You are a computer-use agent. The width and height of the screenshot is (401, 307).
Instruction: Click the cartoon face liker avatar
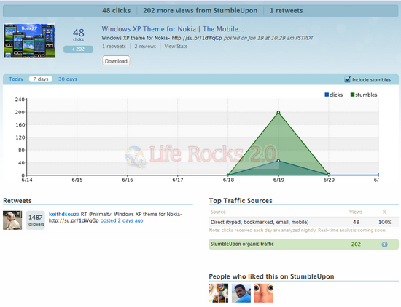(264, 293)
